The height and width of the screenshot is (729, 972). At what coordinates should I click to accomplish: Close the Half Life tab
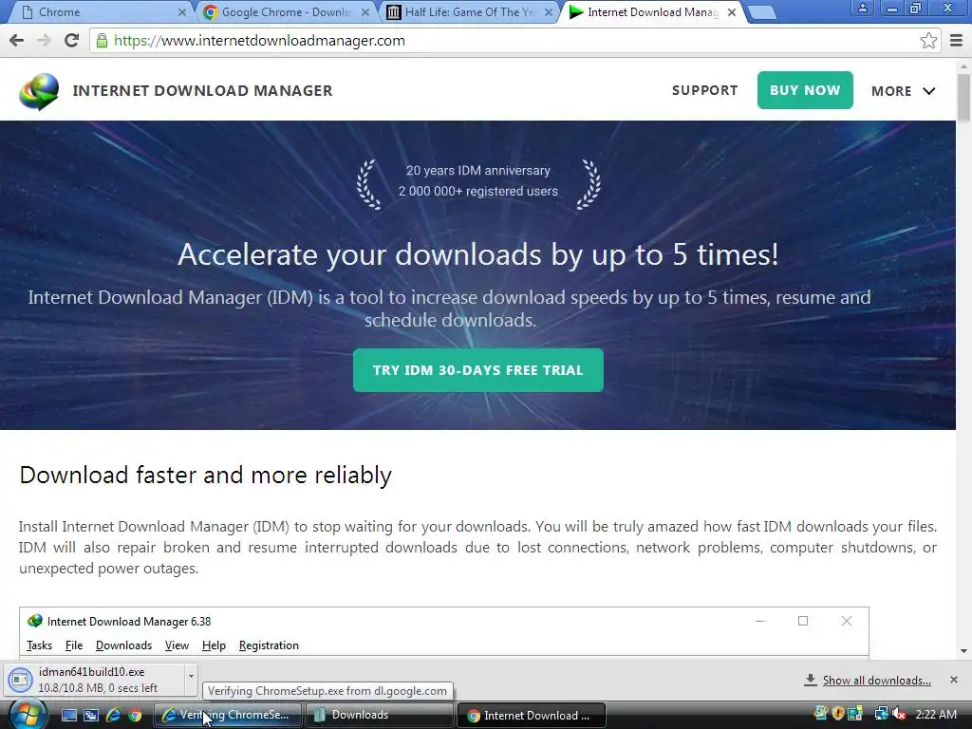click(x=549, y=12)
